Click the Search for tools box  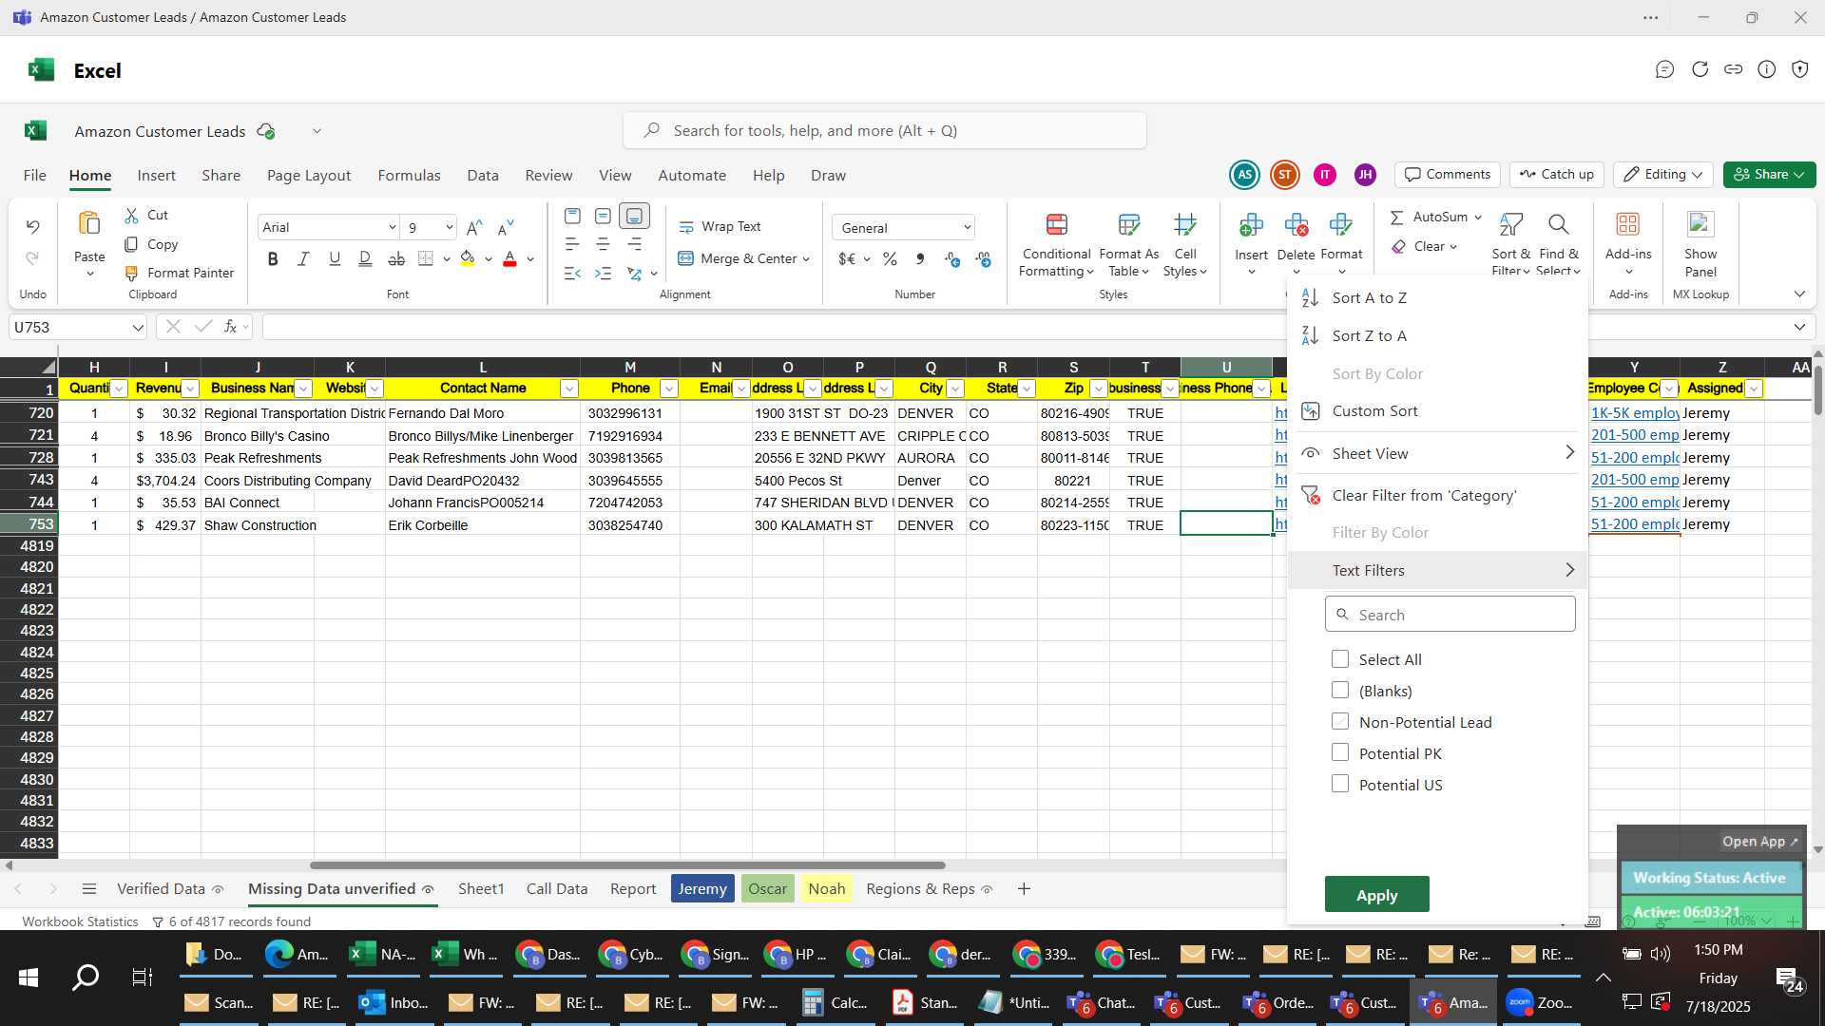884,131
